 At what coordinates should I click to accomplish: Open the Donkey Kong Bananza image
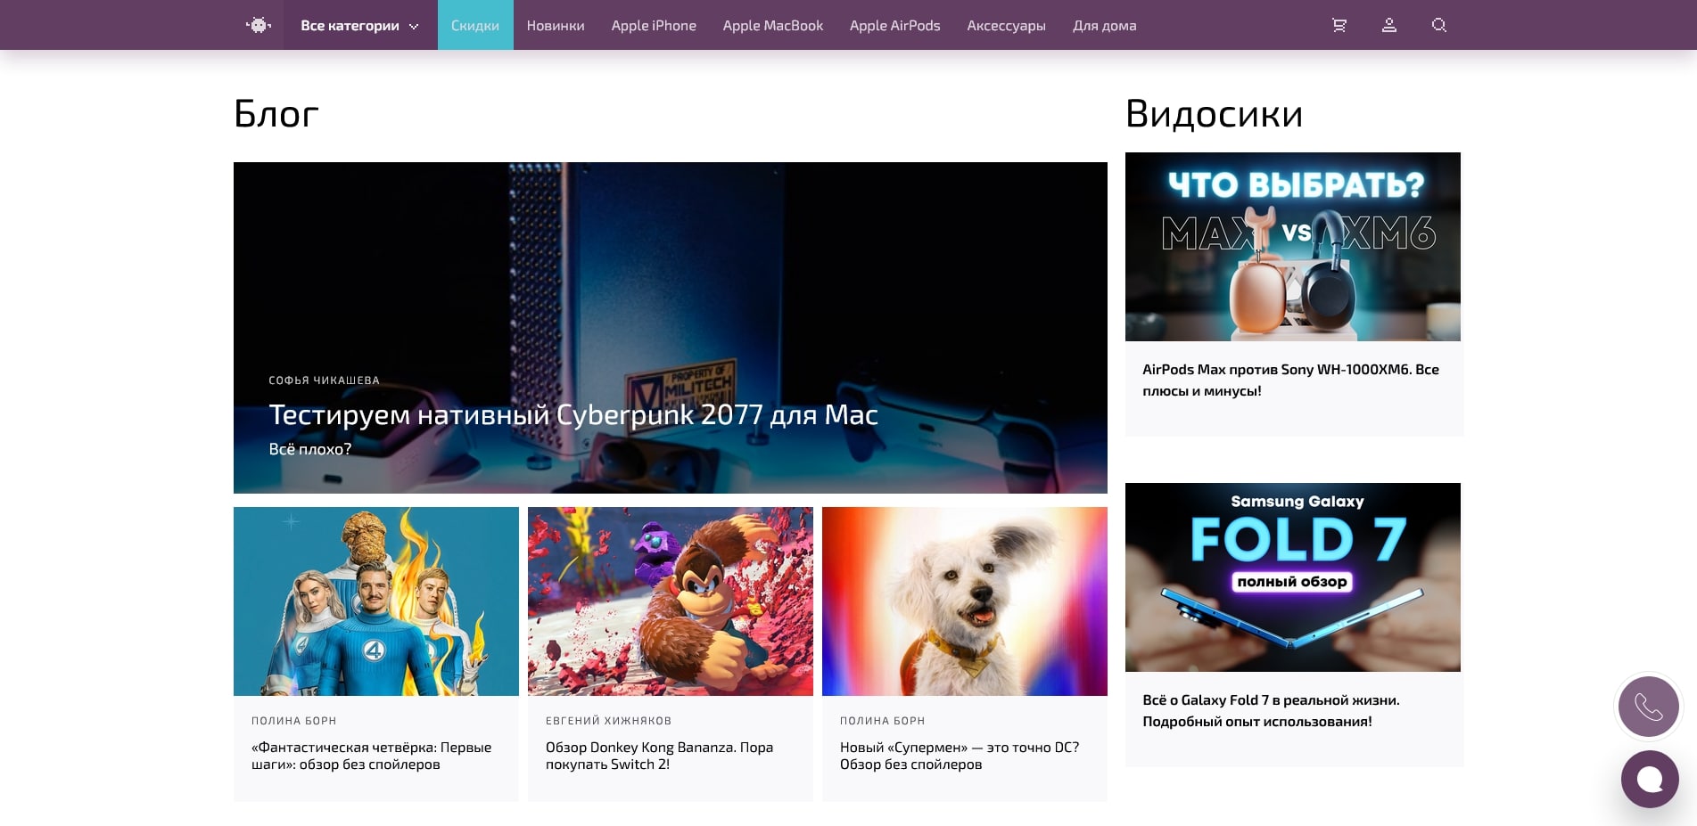[671, 601]
